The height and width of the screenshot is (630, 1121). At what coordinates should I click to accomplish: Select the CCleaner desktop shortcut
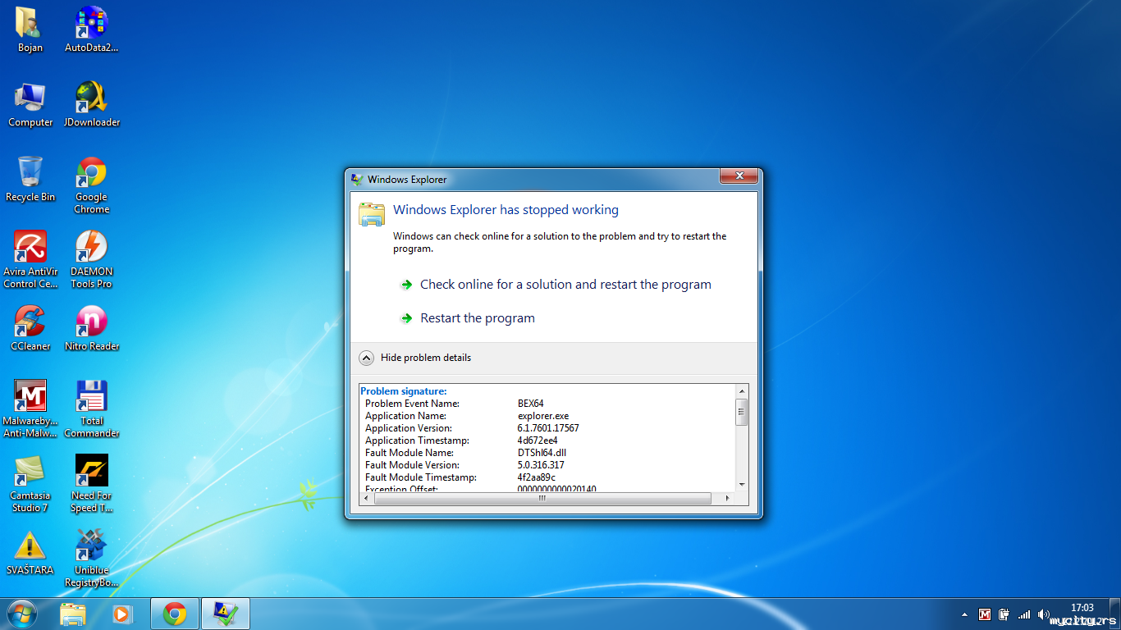pyautogui.click(x=30, y=328)
